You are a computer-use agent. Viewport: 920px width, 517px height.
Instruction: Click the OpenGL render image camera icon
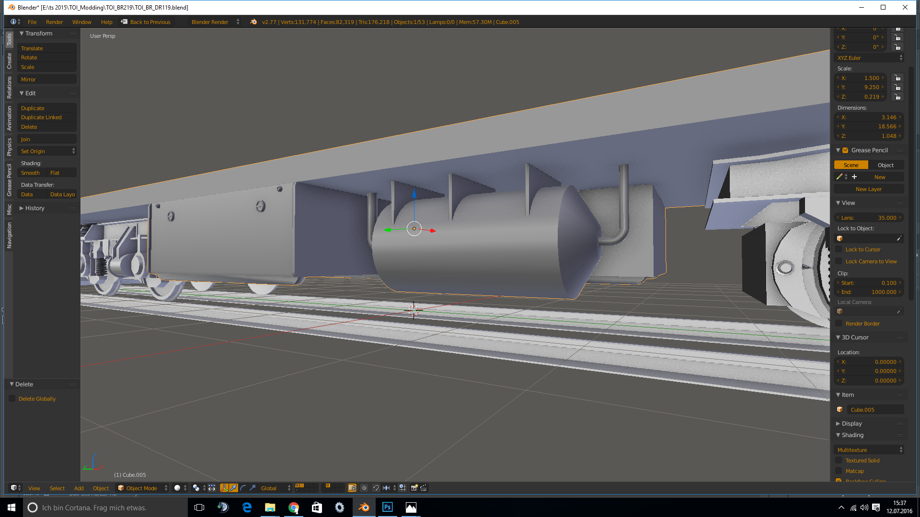click(x=414, y=488)
